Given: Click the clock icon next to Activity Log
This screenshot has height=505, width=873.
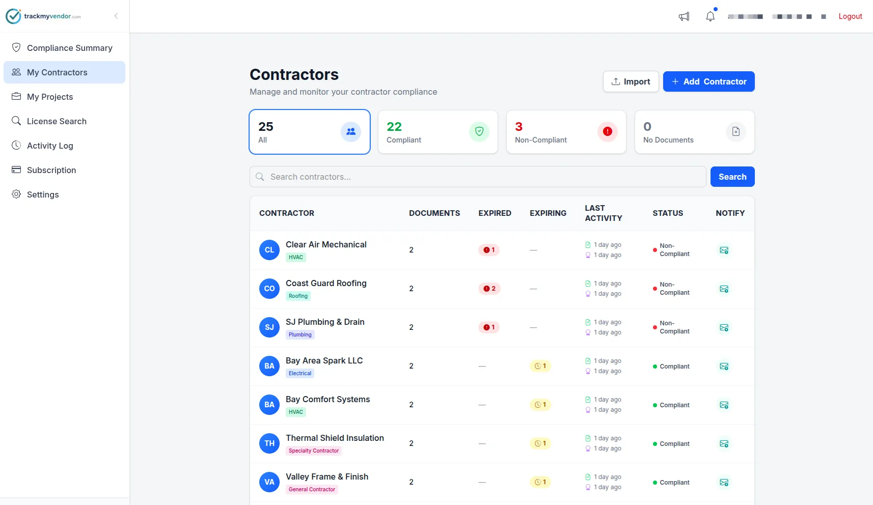Looking at the screenshot, I should [x=16, y=146].
